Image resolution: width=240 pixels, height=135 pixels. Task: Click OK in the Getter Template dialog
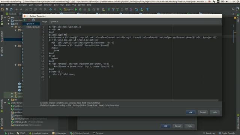[x=191, y=112]
